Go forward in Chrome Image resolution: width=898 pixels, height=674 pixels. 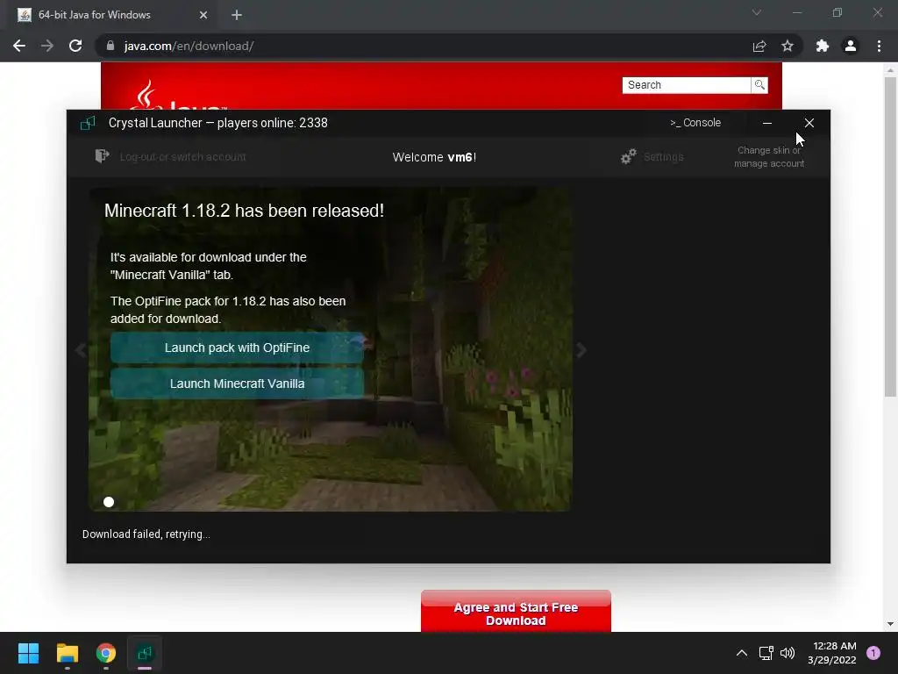[47, 46]
